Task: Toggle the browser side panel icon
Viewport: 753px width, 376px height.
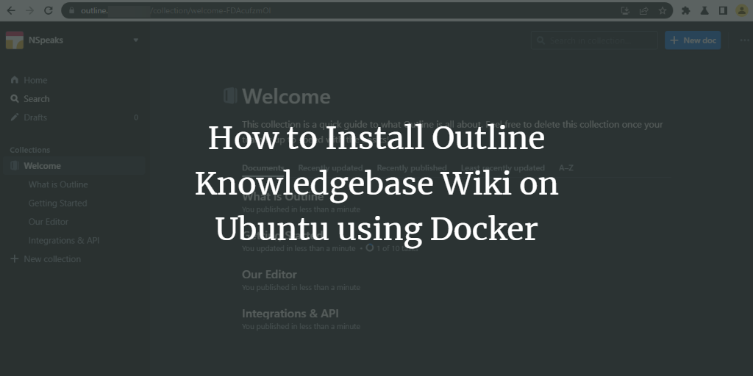Action: pyautogui.click(x=724, y=10)
